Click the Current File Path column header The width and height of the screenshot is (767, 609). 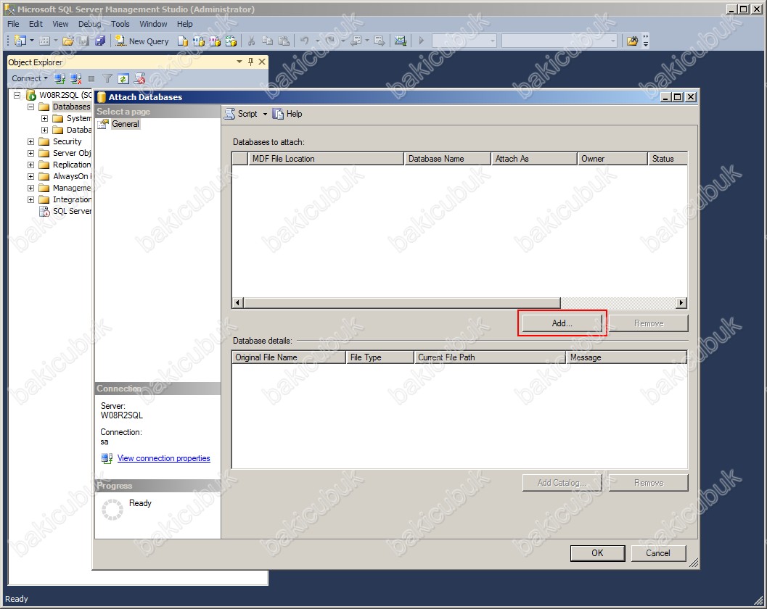(489, 357)
